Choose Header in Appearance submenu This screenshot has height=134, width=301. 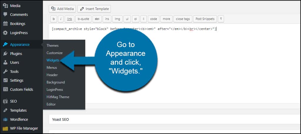[x=52, y=75]
